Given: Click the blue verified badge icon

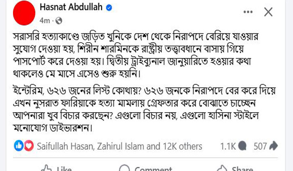Looking at the screenshot, I should pos(108,8).
